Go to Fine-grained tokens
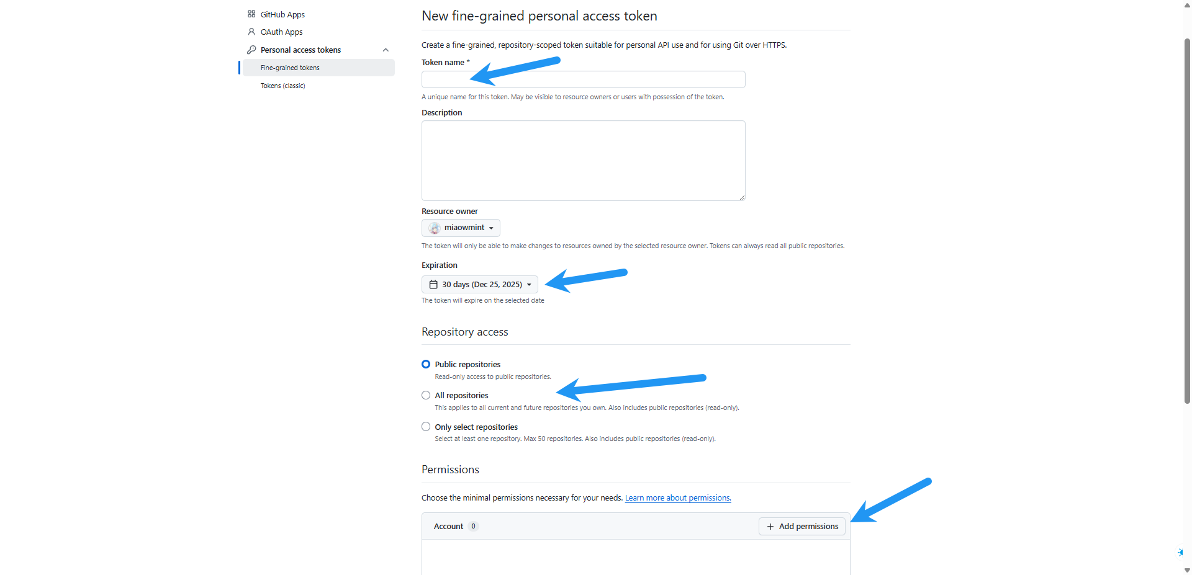The width and height of the screenshot is (1192, 575). click(290, 68)
